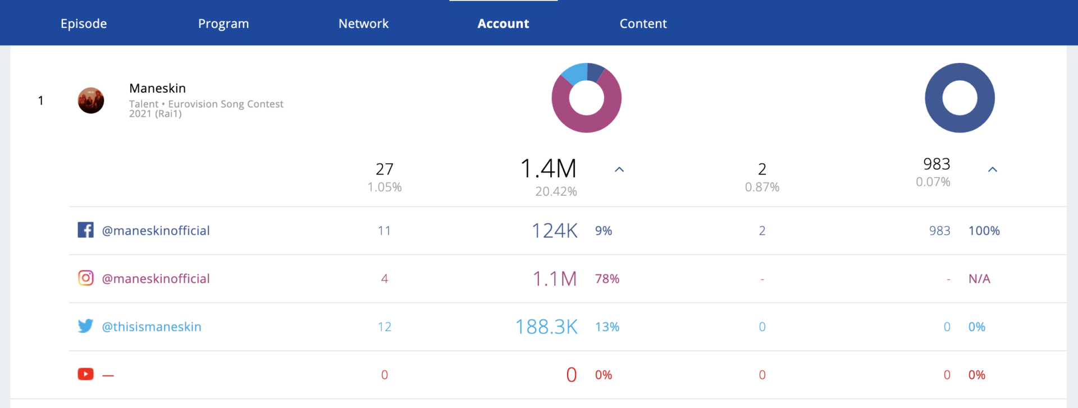The image size is (1078, 408).
Task: Click the Twitter icon for @thisismaneskin
Action: pos(85,326)
